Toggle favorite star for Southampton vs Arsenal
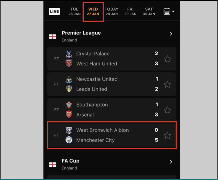Viewport: 218px width, 180px height. (167, 110)
